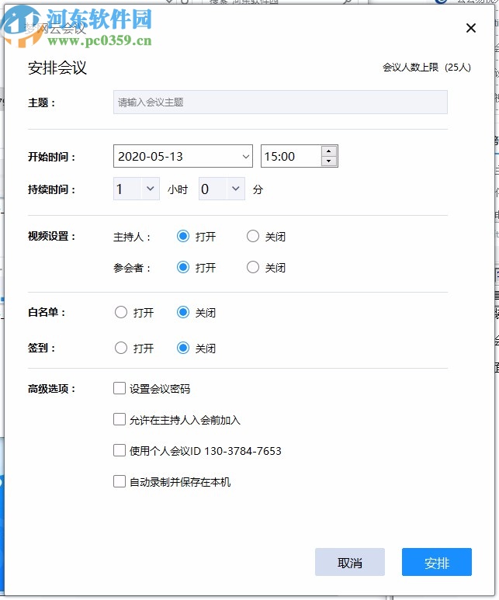Open the start date dropdown 2020-05-13
Viewport: 499px width, 600px height.
pyautogui.click(x=183, y=156)
